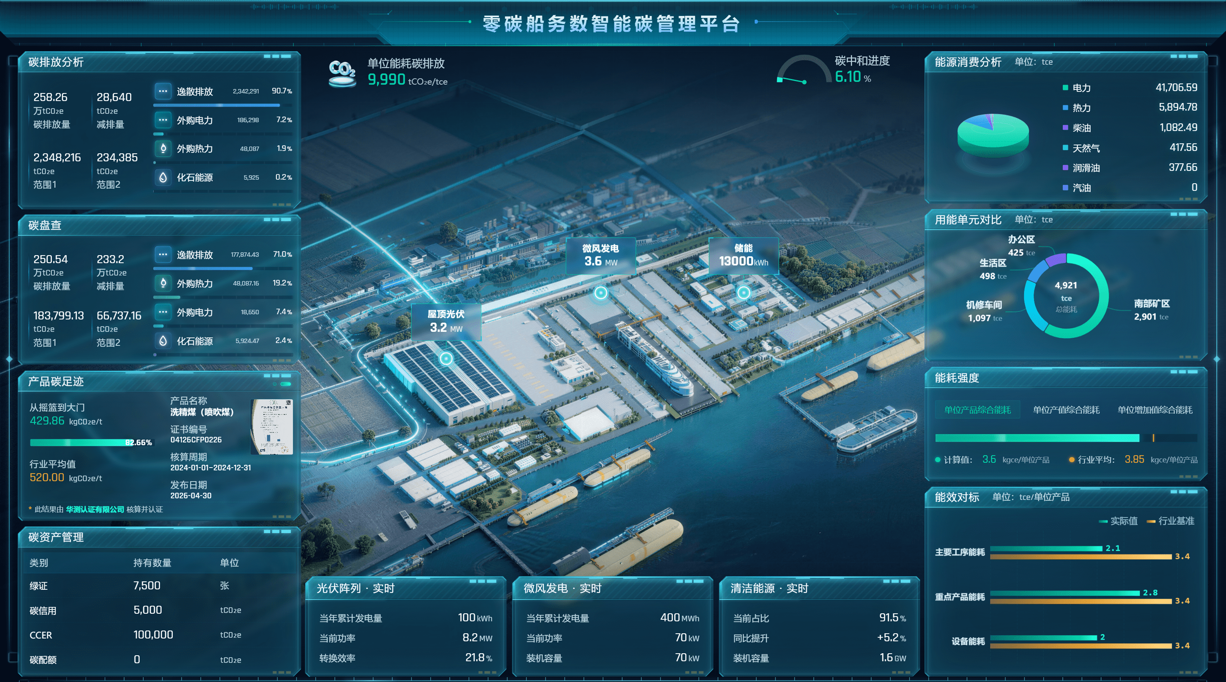Click the 电力 value 41,706.59
Screen dimensions: 1226x682
(x=1177, y=87)
